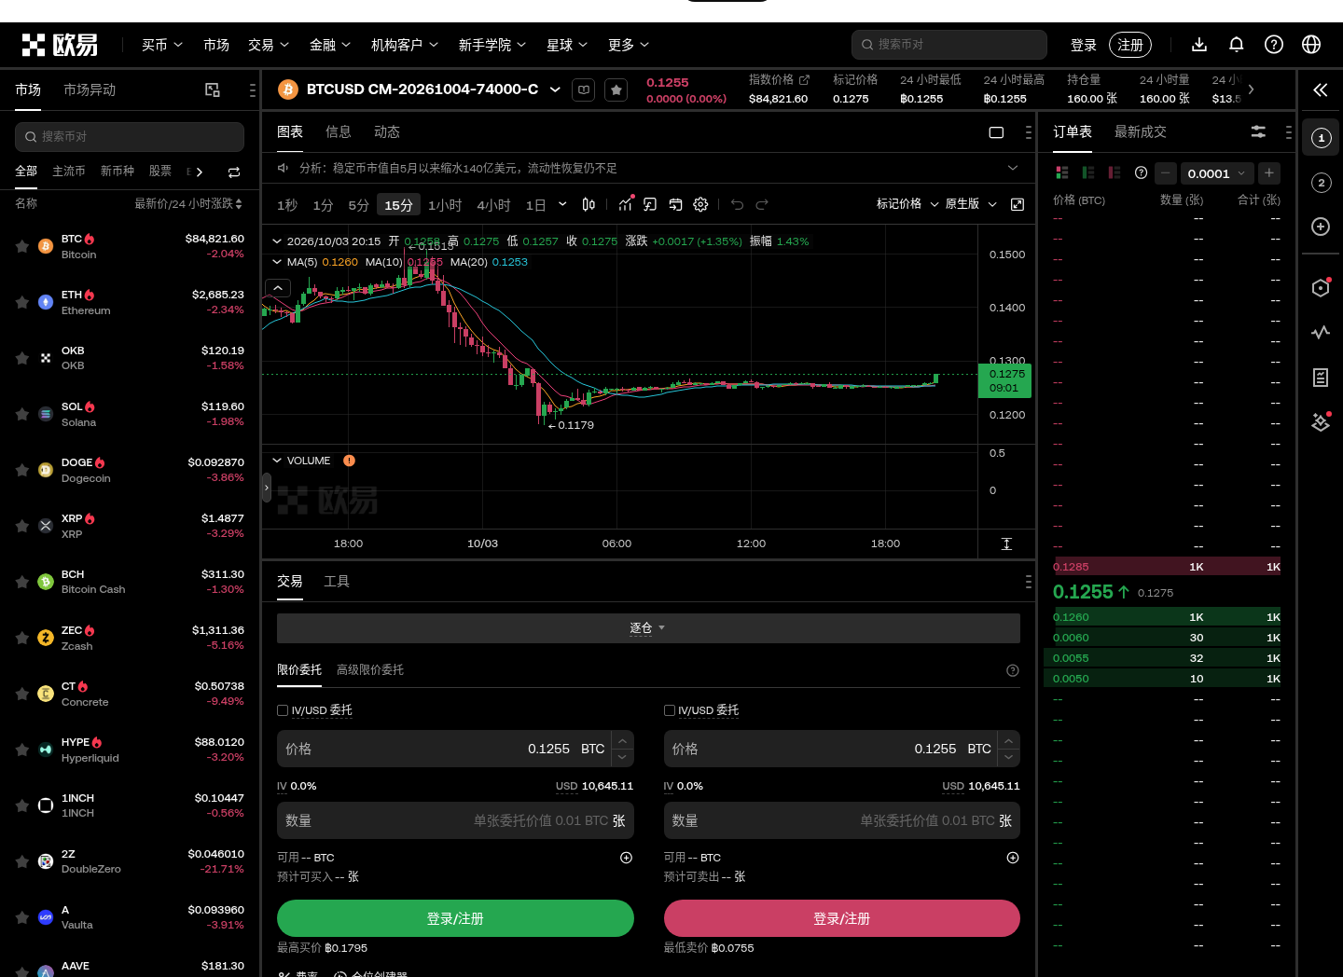
Task: Open the language globe icon
Action: click(1311, 45)
